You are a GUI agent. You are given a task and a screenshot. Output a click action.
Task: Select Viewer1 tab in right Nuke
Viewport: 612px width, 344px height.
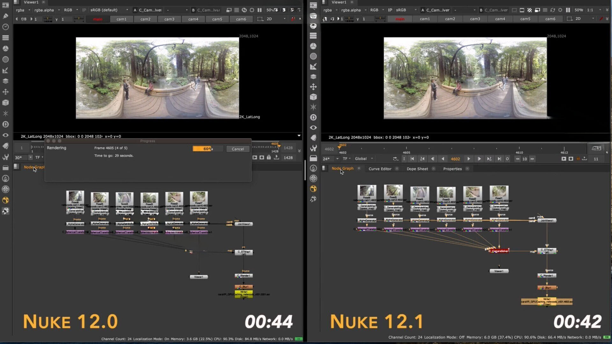(339, 2)
